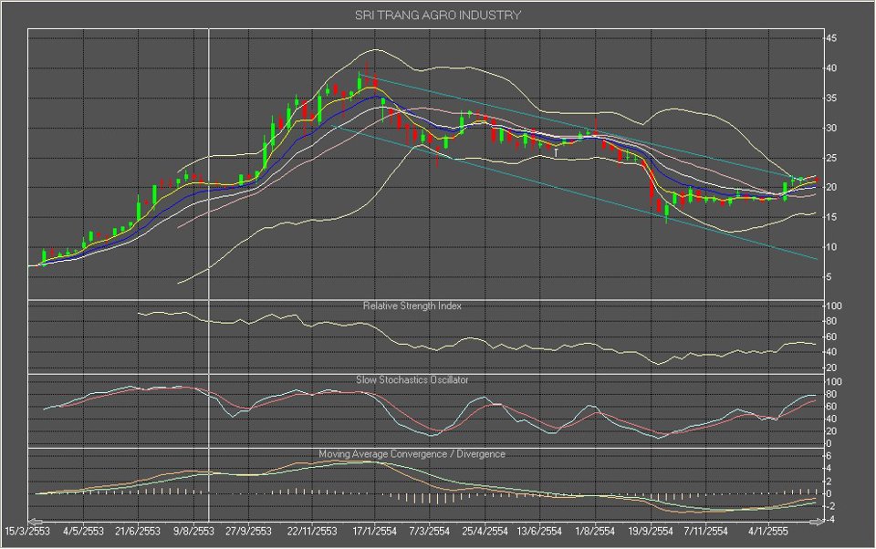Click the Slow Stochastics Oscillator panel title
The image size is (876, 549).
412,379
